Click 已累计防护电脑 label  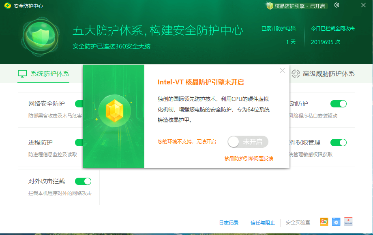point(279,29)
